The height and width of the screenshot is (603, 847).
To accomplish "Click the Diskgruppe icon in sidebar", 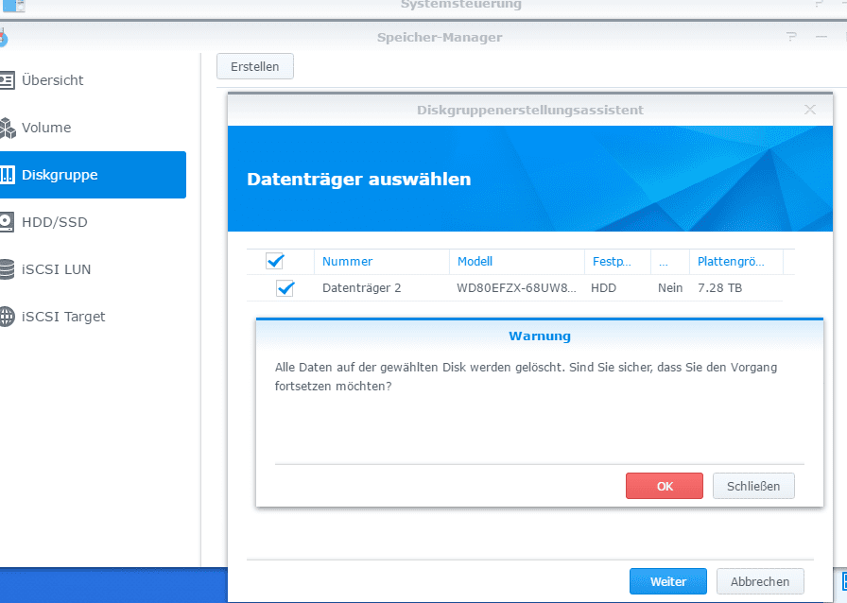I will [x=7, y=175].
